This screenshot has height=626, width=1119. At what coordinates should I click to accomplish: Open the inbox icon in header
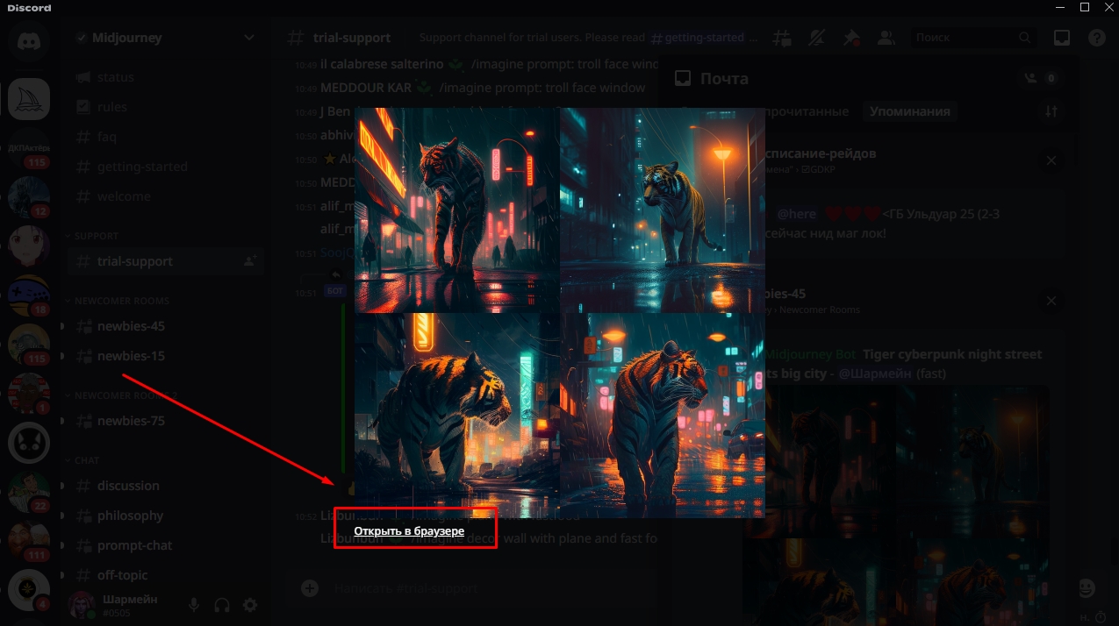pos(1062,38)
